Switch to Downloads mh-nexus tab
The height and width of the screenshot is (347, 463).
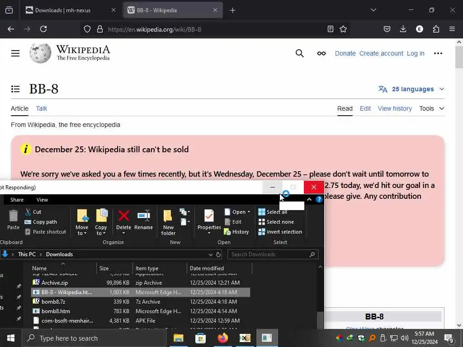[70, 10]
